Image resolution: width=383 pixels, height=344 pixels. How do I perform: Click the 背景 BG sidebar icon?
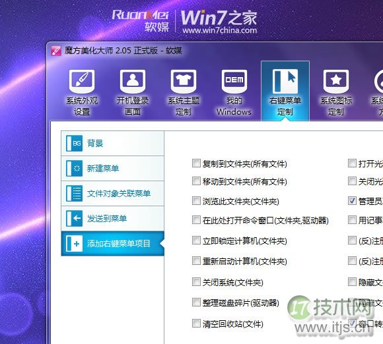click(74, 144)
